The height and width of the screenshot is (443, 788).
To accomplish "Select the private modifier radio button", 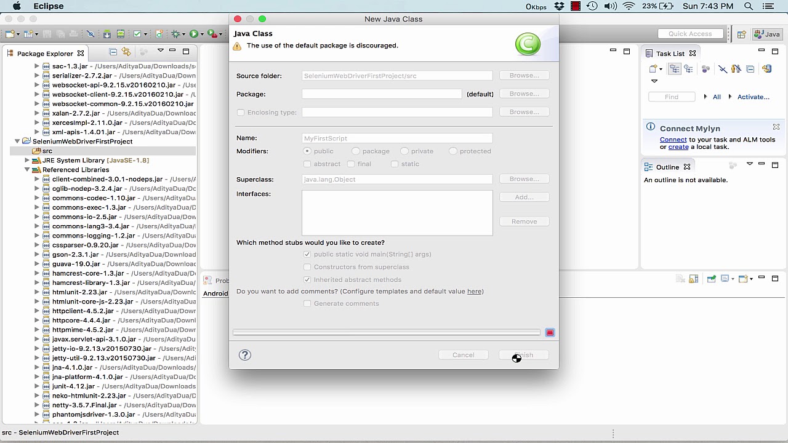I will tap(404, 151).
